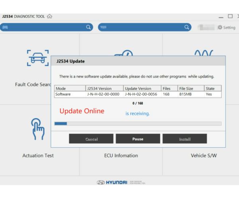Viewport: 239px width, 199px height.
Task: Open the ECU Infomation tile label
Action: pyautogui.click(x=121, y=156)
